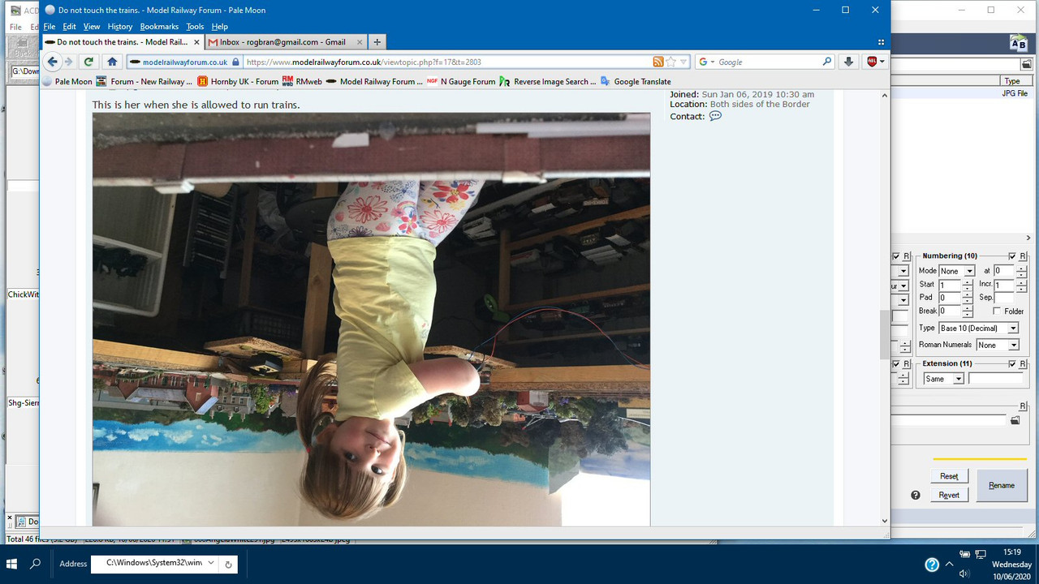Open the View menu
Screen dimensions: 1039x584
point(92,27)
